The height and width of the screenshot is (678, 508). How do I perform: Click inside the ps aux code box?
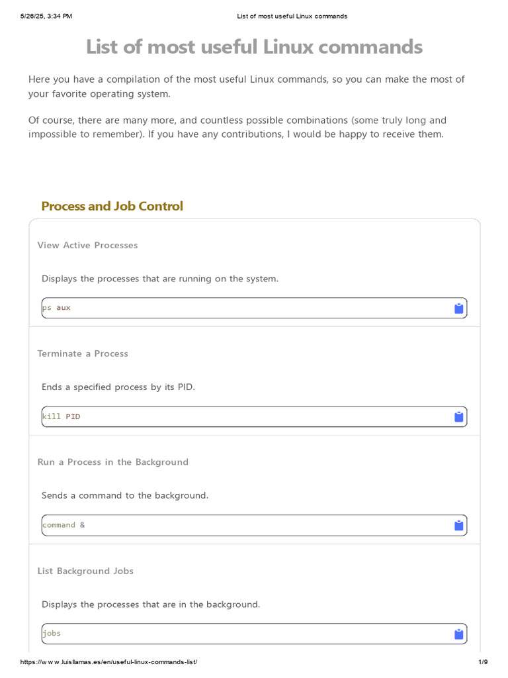(x=245, y=308)
